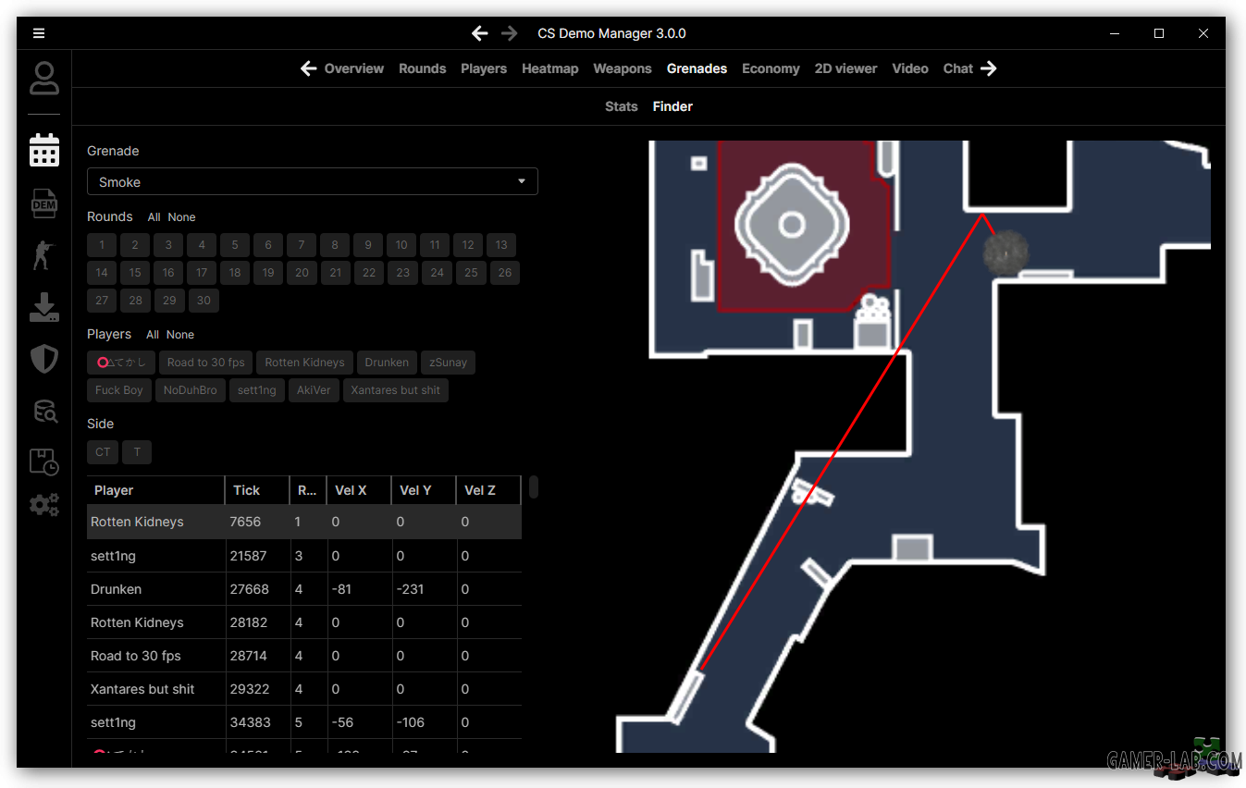Switch to the Rounds tab
Image resolution: width=1246 pixels, height=788 pixels.
coord(423,68)
